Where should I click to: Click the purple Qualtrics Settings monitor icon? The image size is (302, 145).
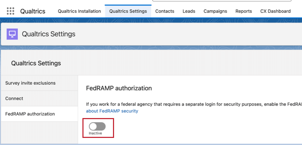pos(12,34)
